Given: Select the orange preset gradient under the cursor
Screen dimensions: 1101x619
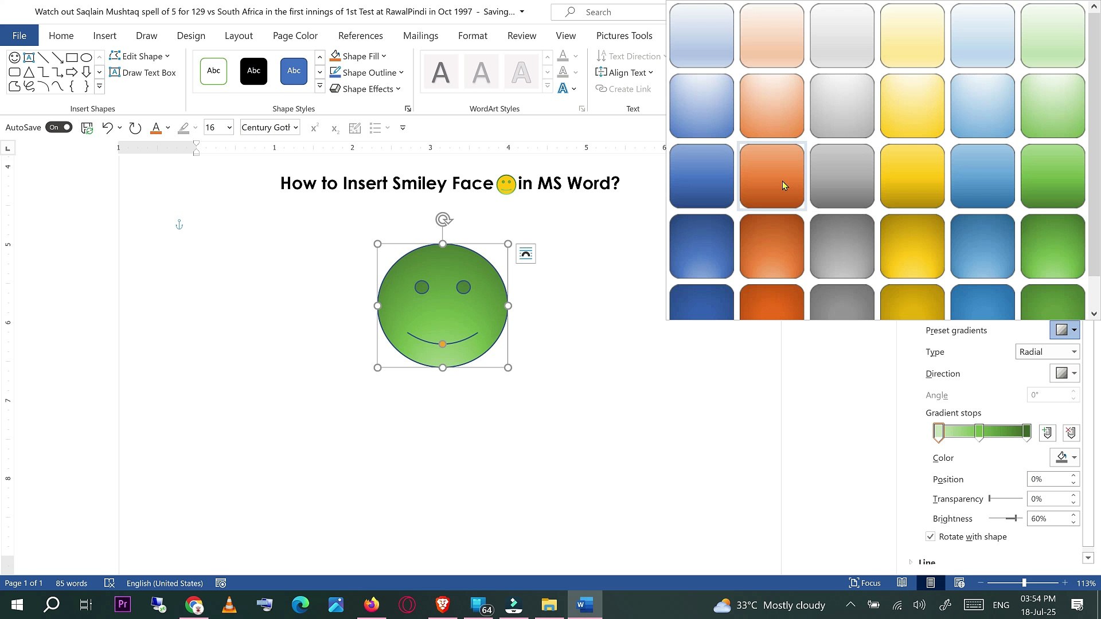Looking at the screenshot, I should click(771, 176).
